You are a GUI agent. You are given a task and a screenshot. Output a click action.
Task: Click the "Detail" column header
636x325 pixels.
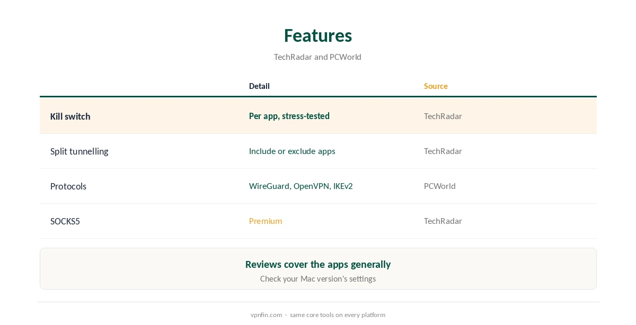[259, 86]
